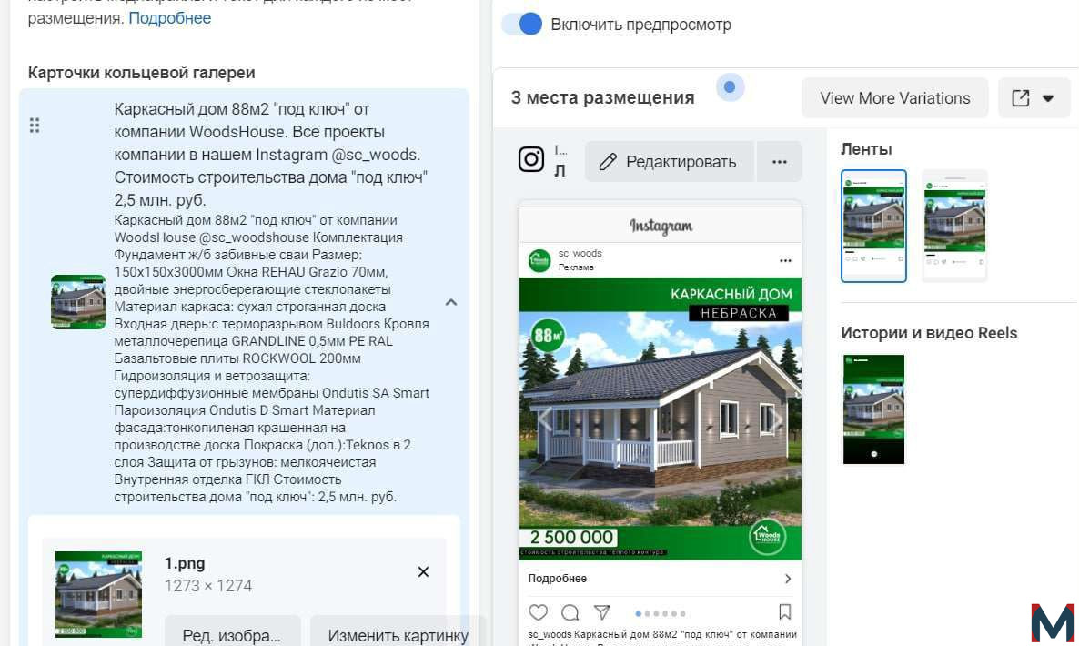Expand the Подробнее call-to-action arrow
Screen dimensions: 1079x646
[788, 579]
